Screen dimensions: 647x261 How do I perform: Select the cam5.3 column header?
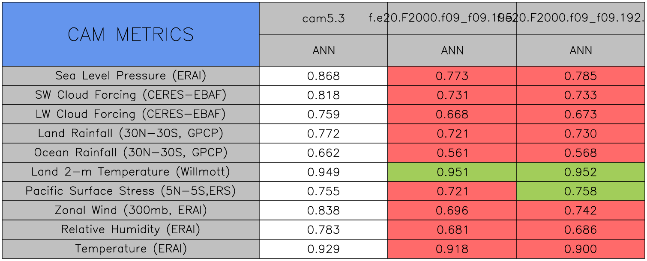[323, 18]
